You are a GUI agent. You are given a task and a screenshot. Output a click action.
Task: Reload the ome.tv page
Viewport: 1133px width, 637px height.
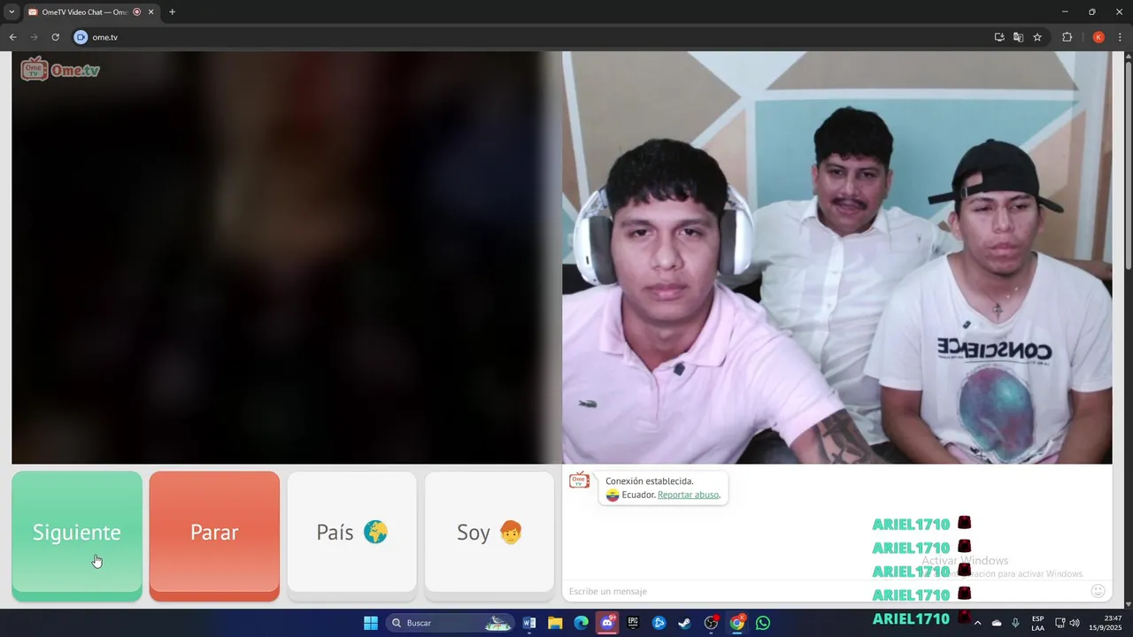(x=55, y=37)
